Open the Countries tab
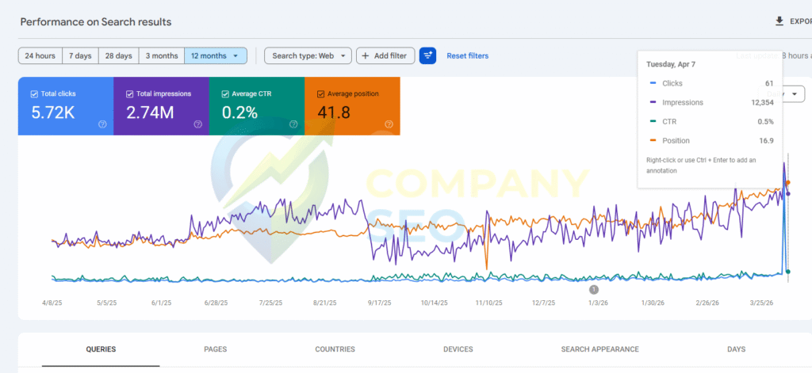 point(335,349)
